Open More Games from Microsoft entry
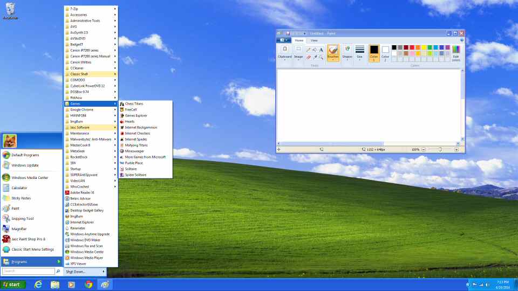Image resolution: width=518 pixels, height=291 pixels. click(x=145, y=157)
